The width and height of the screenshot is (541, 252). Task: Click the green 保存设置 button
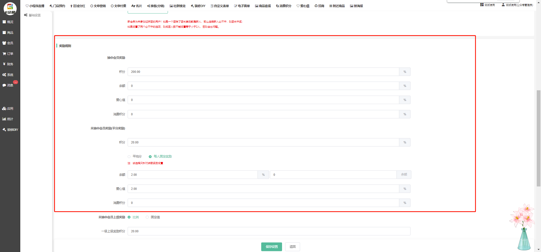click(x=271, y=247)
